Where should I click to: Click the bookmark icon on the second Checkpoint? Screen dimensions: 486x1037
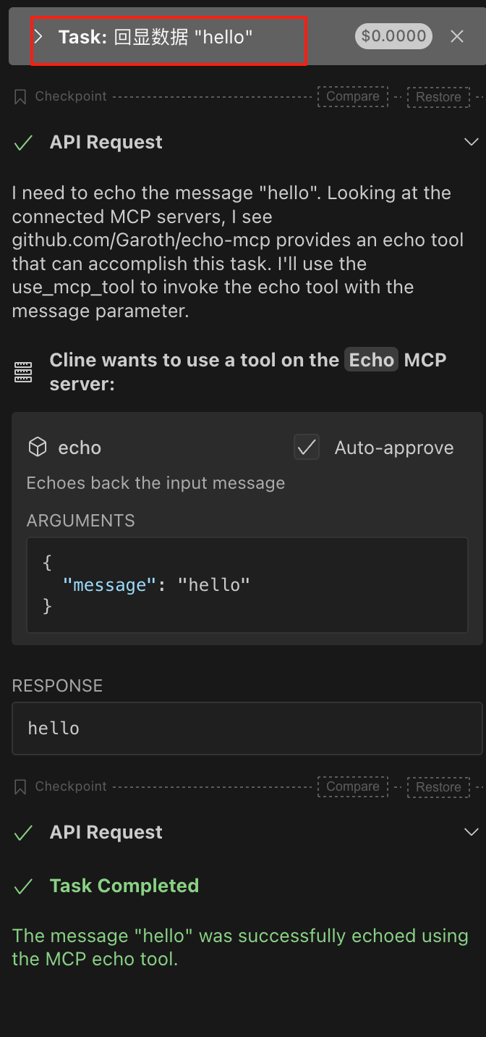[x=20, y=786]
